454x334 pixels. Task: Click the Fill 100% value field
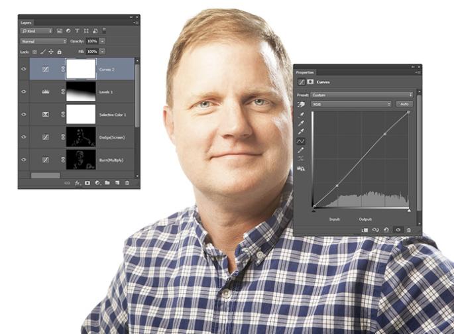click(92, 52)
